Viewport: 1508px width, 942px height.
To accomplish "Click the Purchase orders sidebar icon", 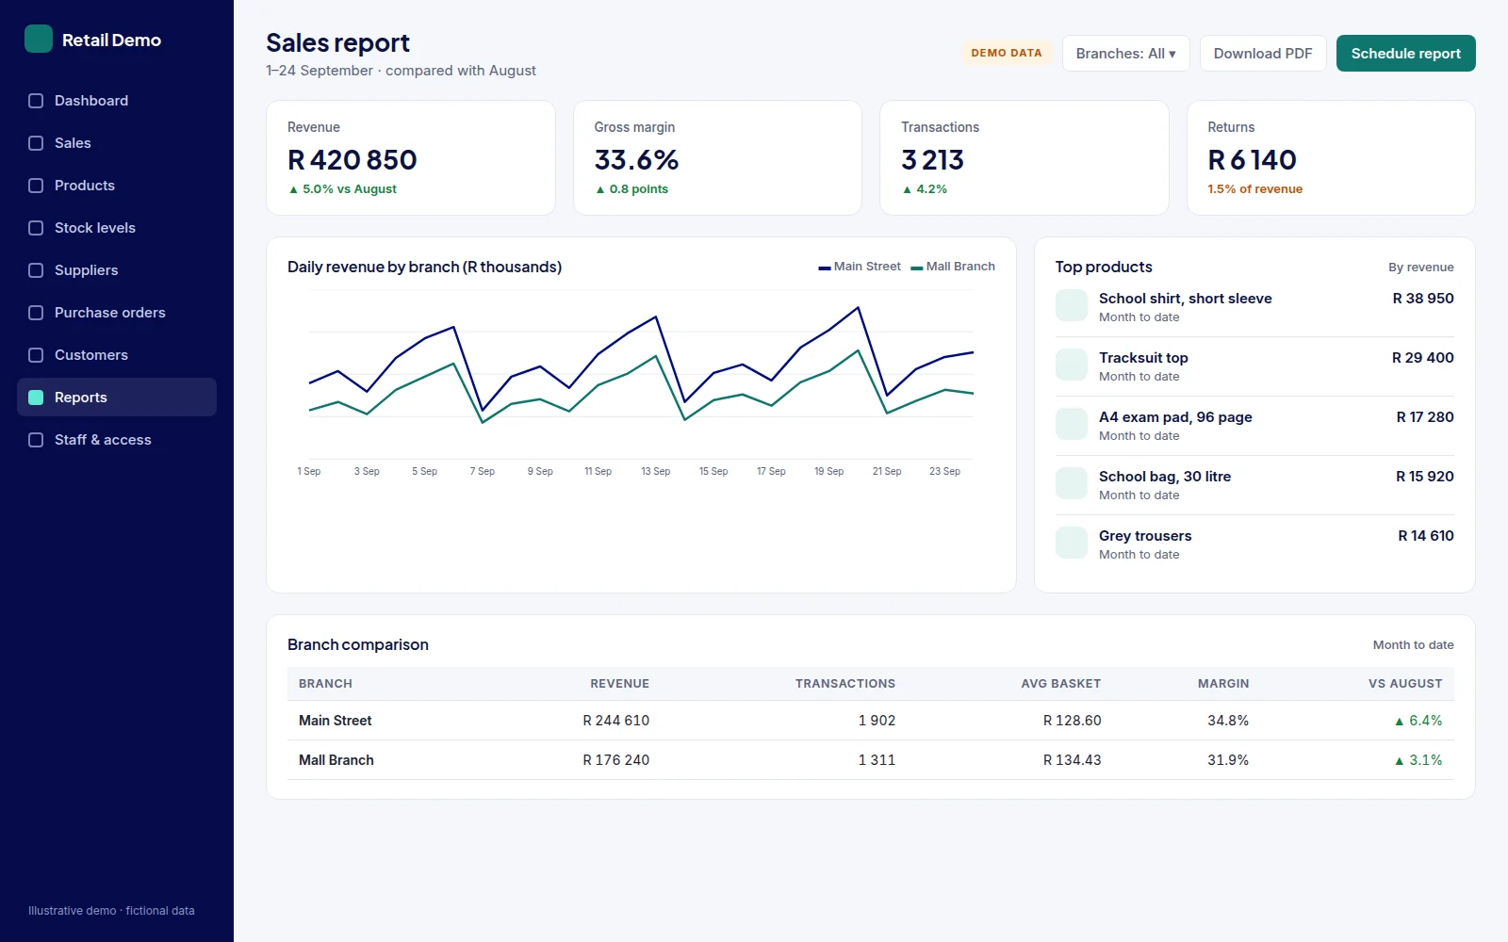I will pos(36,313).
